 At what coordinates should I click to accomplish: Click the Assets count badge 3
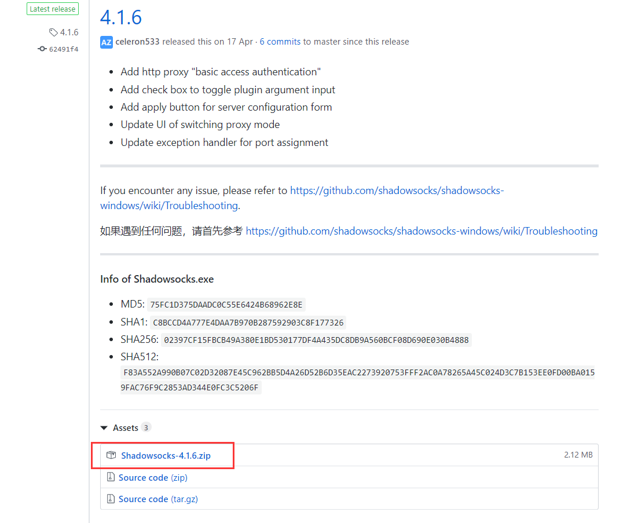click(x=146, y=428)
